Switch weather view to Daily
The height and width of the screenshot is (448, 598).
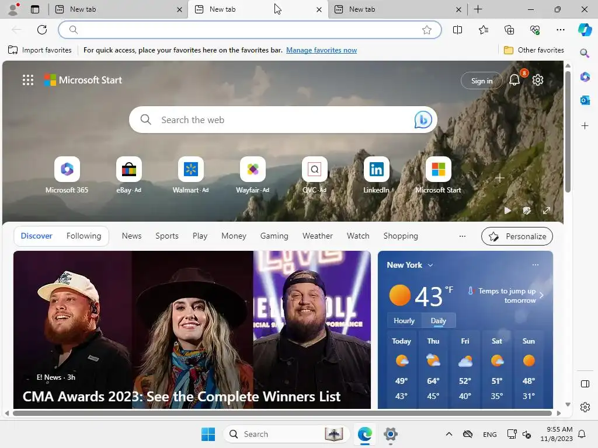click(x=438, y=321)
